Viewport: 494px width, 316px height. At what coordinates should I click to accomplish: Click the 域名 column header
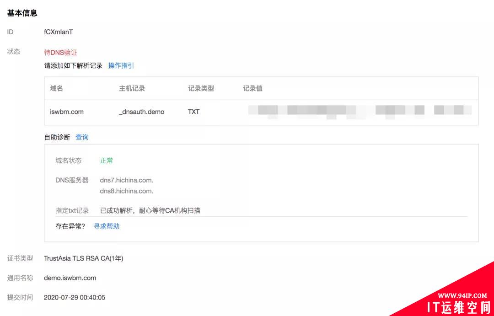pyautogui.click(x=56, y=89)
